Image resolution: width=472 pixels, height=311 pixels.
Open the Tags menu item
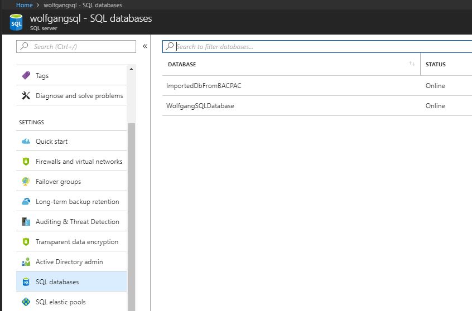71,75
